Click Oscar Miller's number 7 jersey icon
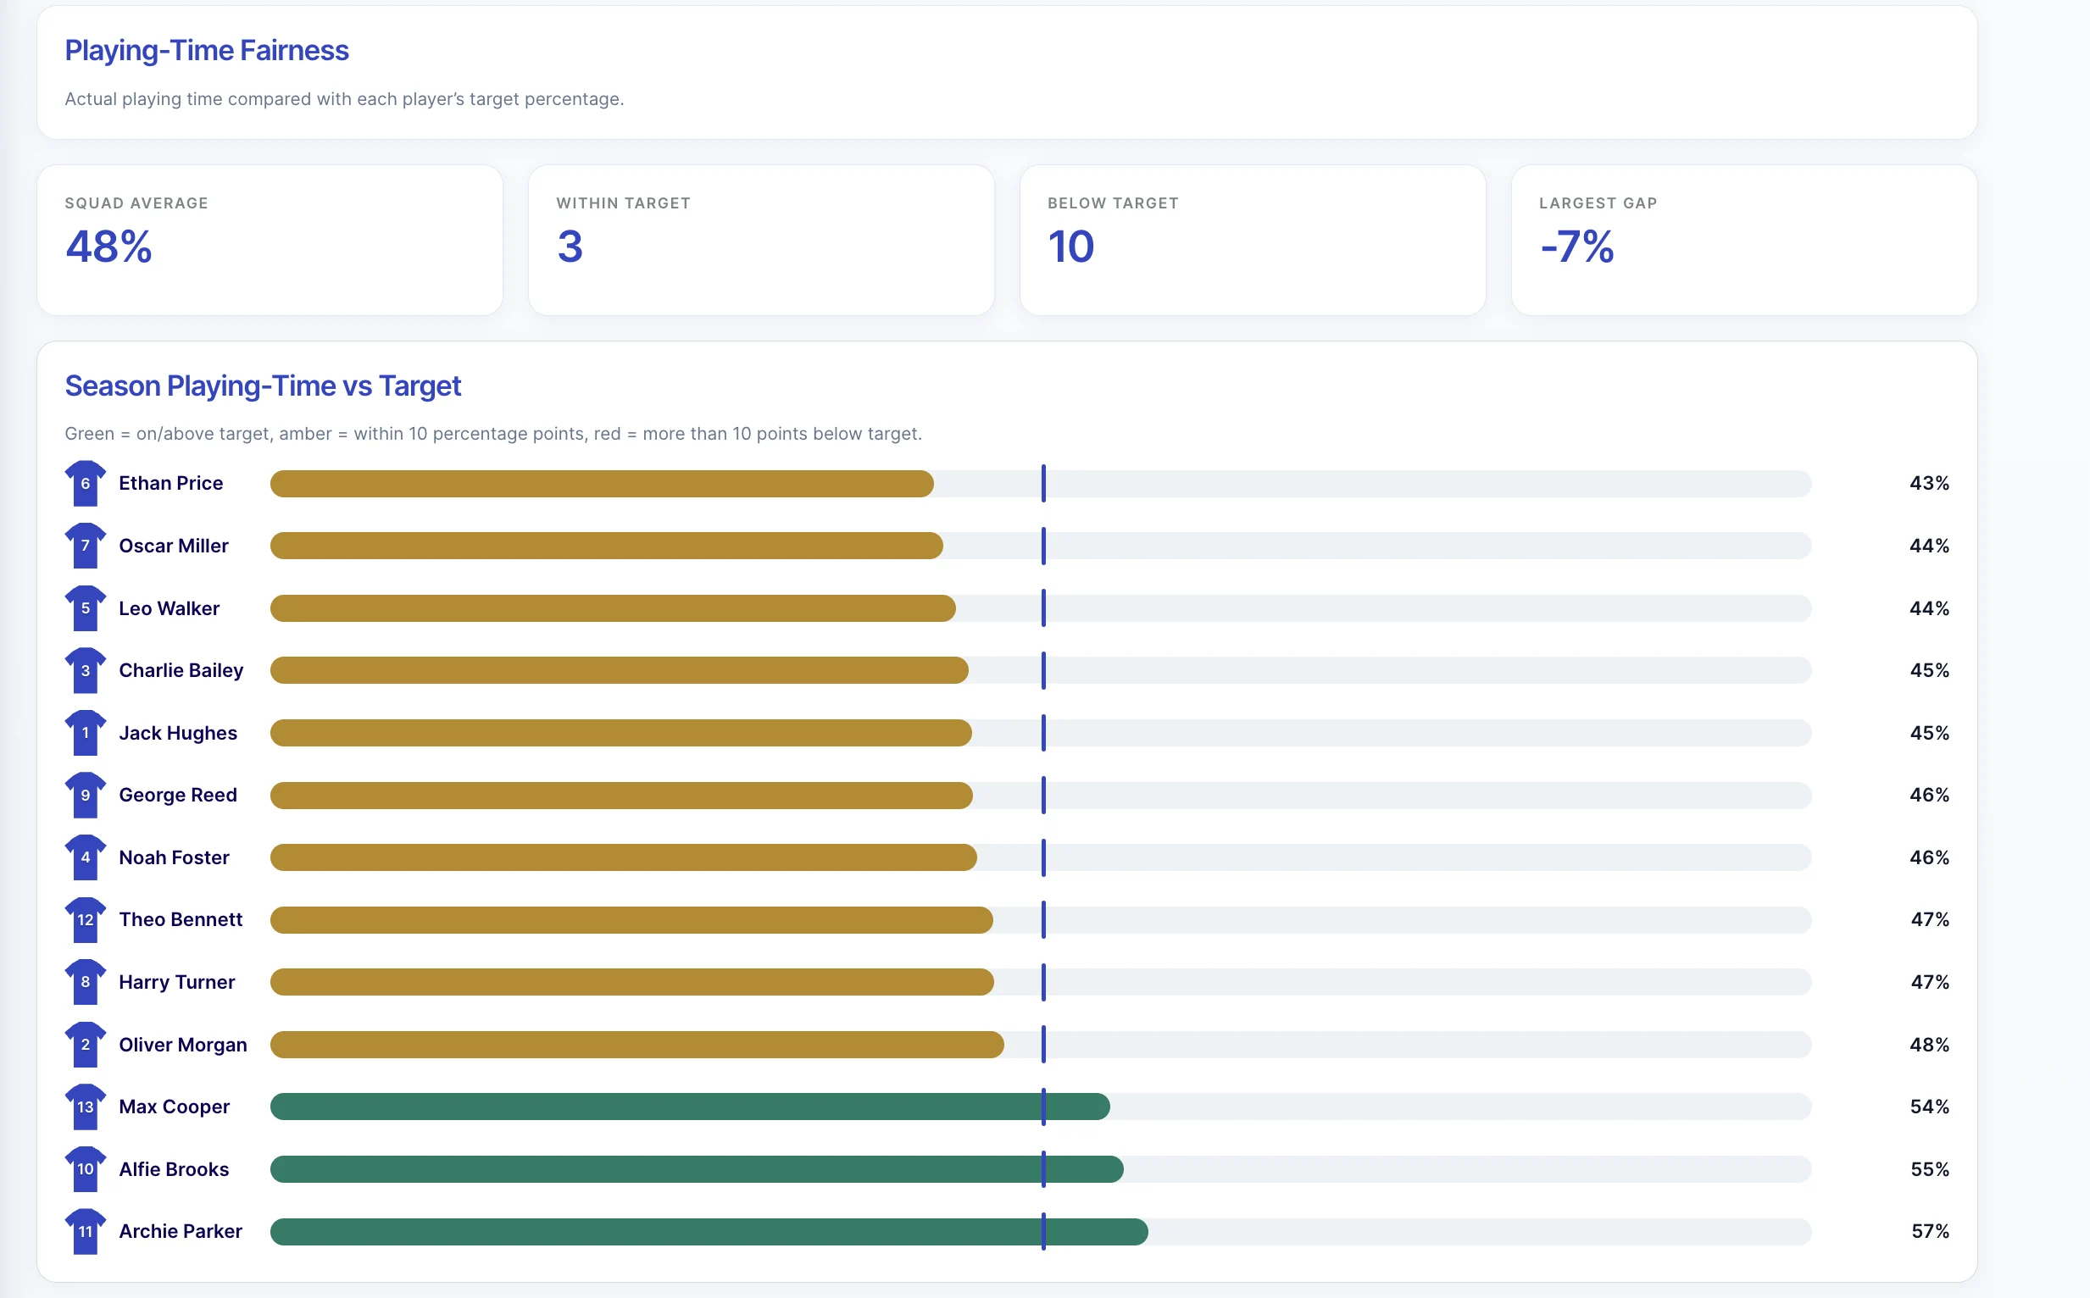 pos(85,546)
